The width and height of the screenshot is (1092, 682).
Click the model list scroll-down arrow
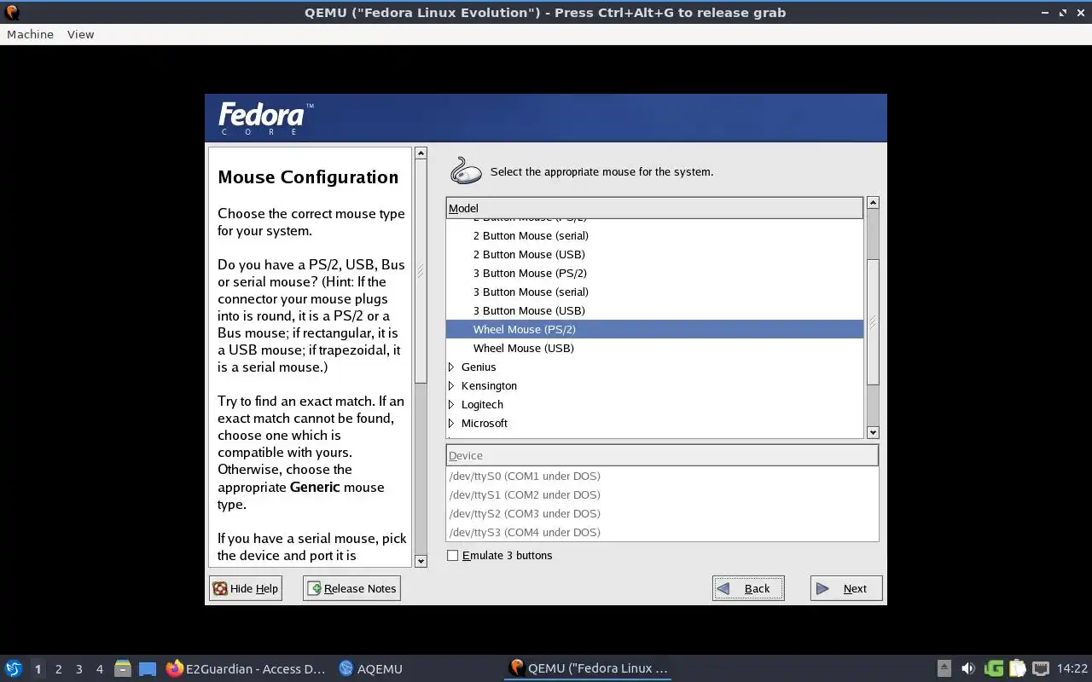[873, 432]
